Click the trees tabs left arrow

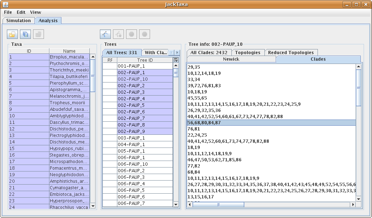click(171, 52)
